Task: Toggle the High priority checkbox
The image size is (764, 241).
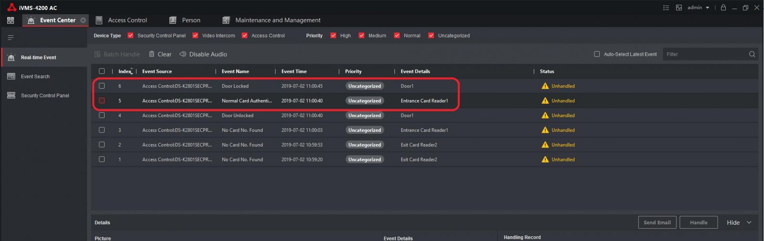Action: pos(333,36)
